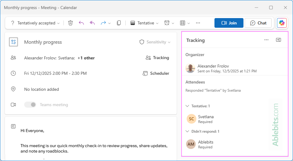Reply to organizer using single arrow icon
293x161 pixels.
point(81,23)
